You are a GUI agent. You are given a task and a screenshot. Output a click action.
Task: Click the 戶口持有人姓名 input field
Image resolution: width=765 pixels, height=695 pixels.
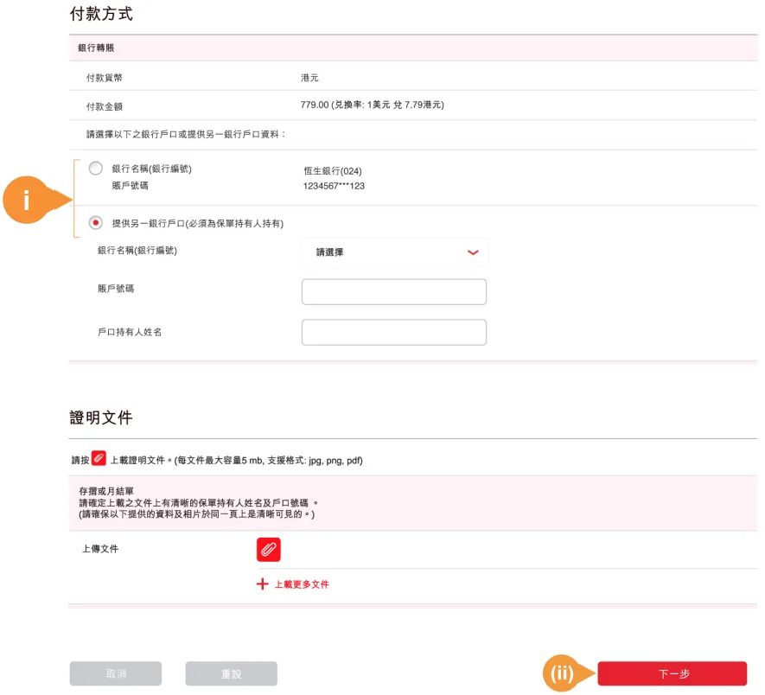click(394, 332)
